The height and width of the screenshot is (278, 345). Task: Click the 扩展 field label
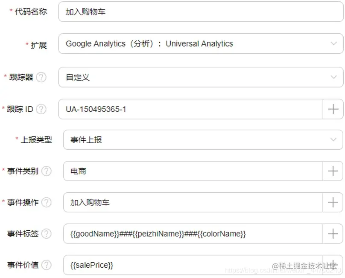(39, 45)
